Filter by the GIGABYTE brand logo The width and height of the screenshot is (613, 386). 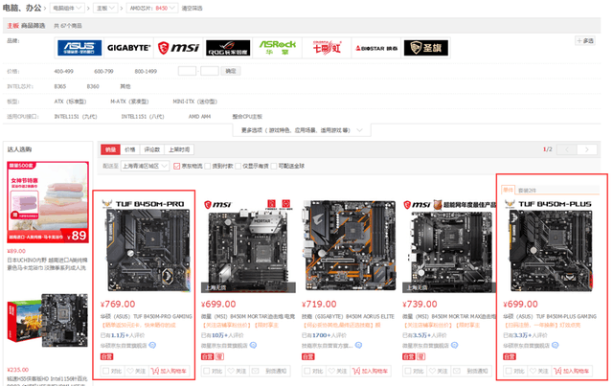[128, 48]
